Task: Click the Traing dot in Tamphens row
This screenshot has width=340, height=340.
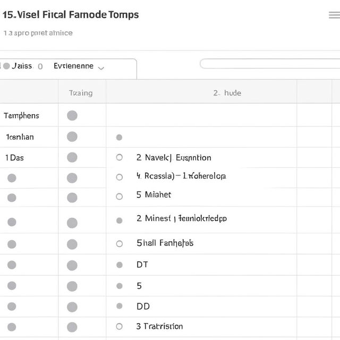Action: click(x=72, y=115)
